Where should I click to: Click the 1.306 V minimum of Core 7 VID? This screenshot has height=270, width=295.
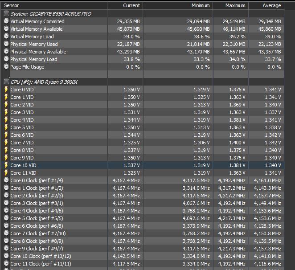tap(201, 143)
